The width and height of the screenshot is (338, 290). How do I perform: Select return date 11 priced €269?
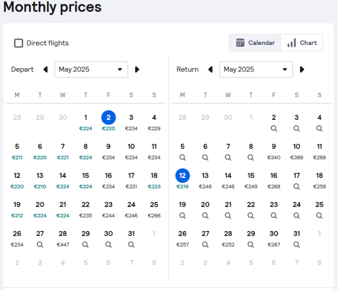320,152
